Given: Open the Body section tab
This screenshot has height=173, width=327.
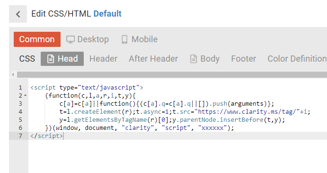Looking at the screenshot, I should 205,59.
